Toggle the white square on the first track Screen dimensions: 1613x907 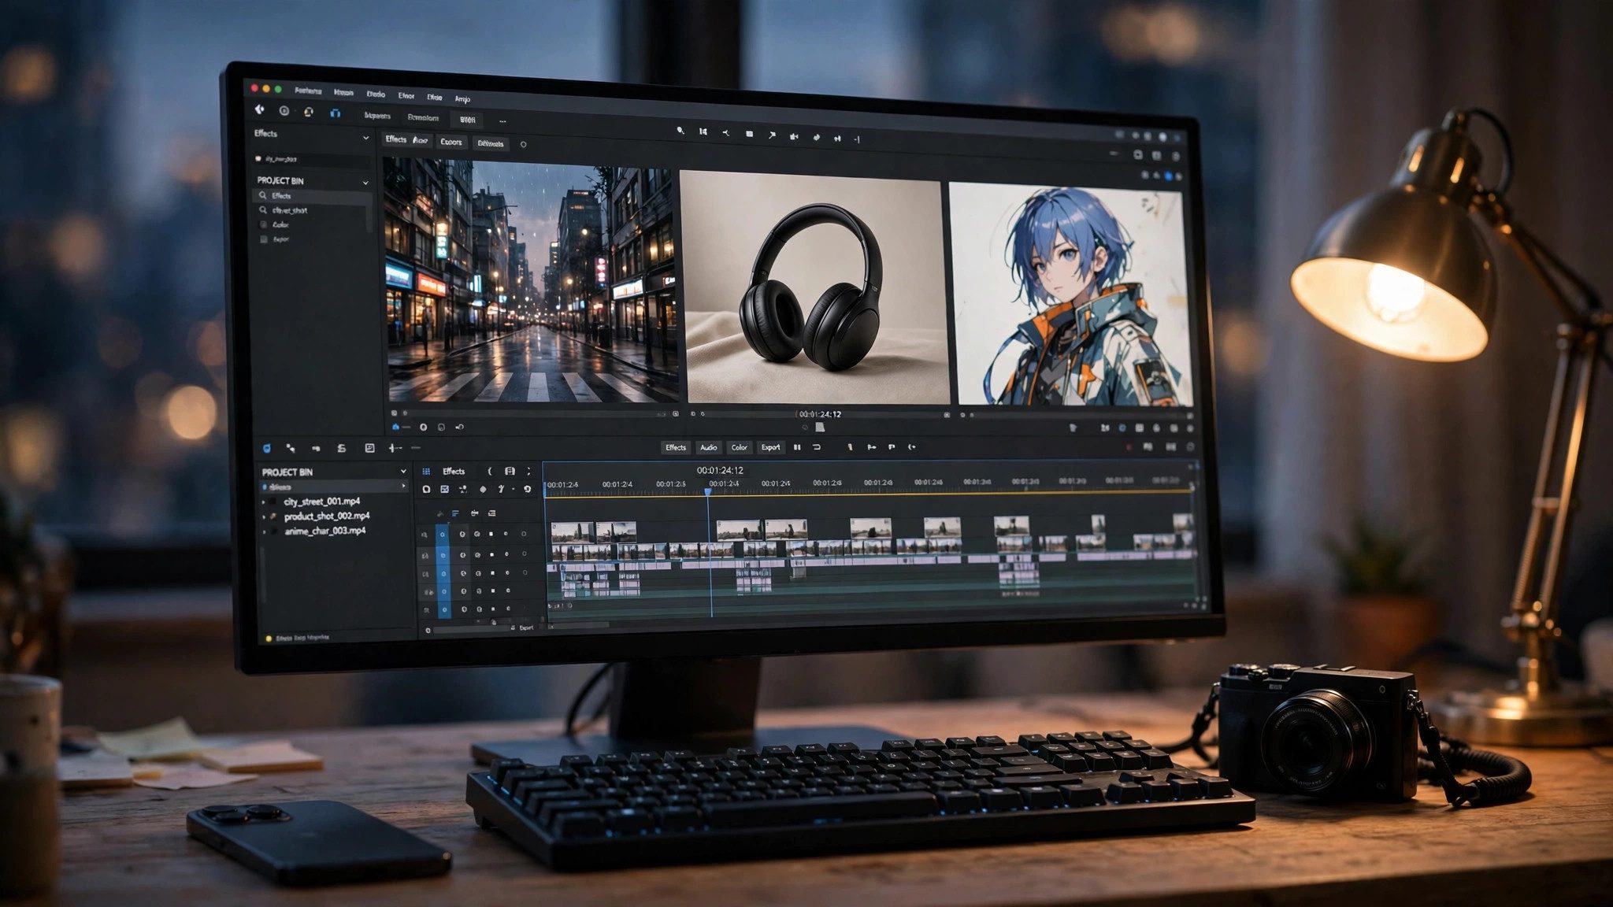(491, 534)
